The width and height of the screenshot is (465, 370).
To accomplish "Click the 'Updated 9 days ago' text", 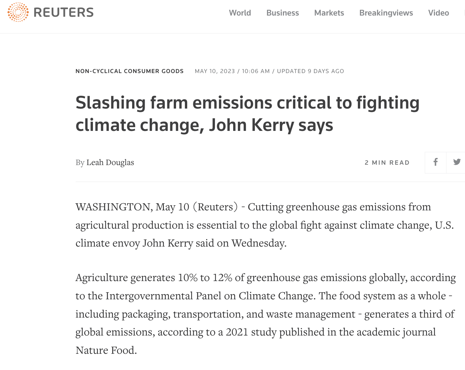I will (310, 71).
